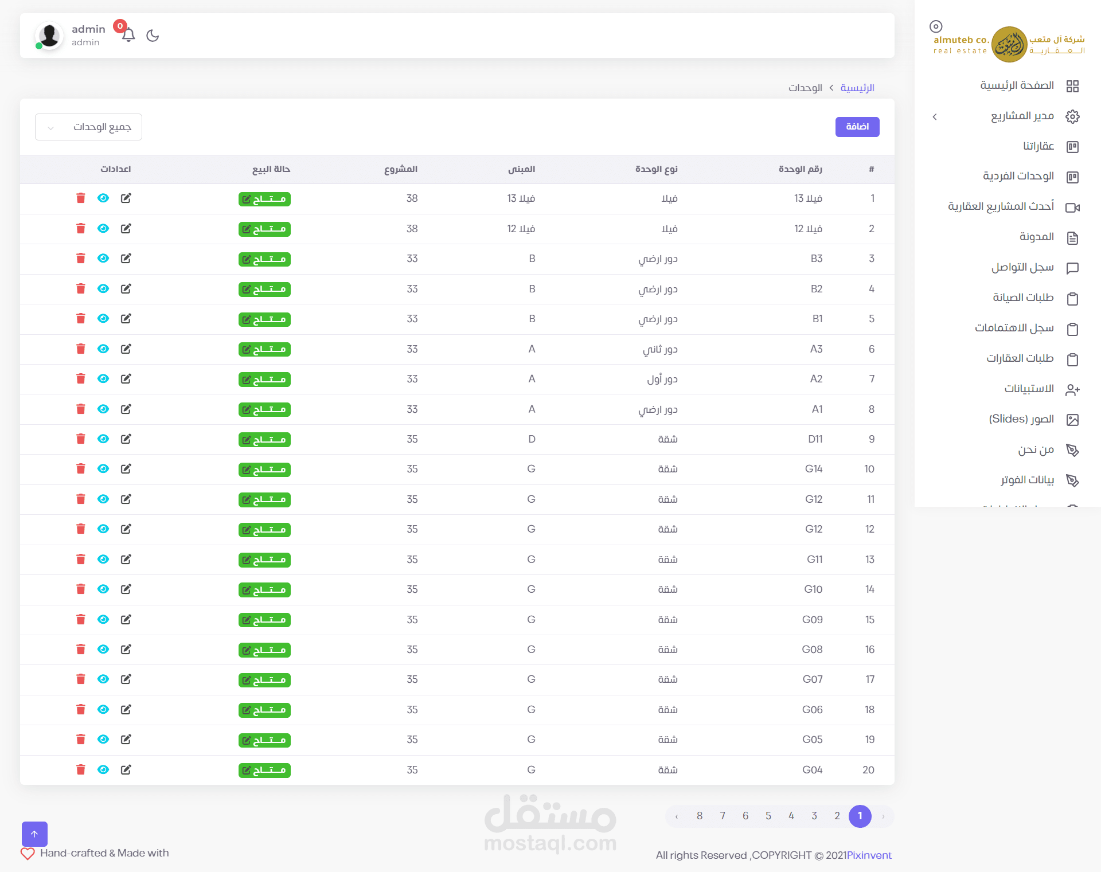View unit A3 with eye icon
Viewport: 1101px width, 872px height.
(x=103, y=349)
